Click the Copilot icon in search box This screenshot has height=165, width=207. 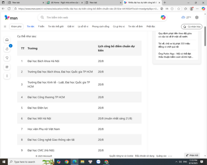coord(163,17)
